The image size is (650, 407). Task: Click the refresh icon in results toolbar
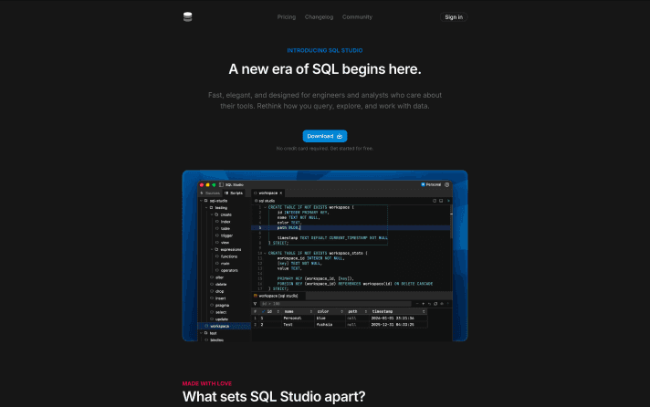(435, 304)
